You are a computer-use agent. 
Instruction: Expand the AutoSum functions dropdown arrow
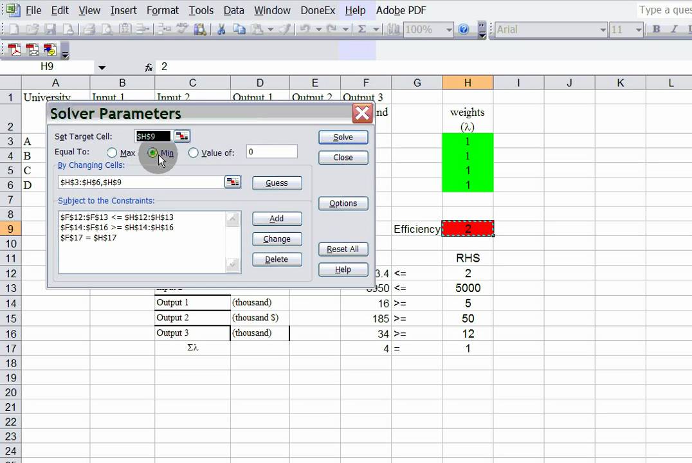tap(376, 30)
